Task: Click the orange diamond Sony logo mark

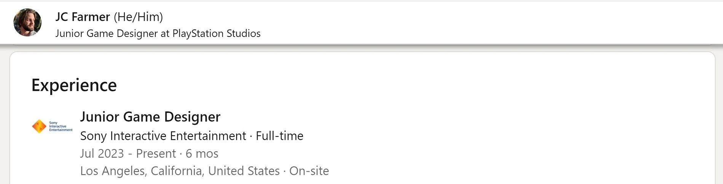Action: [39, 126]
